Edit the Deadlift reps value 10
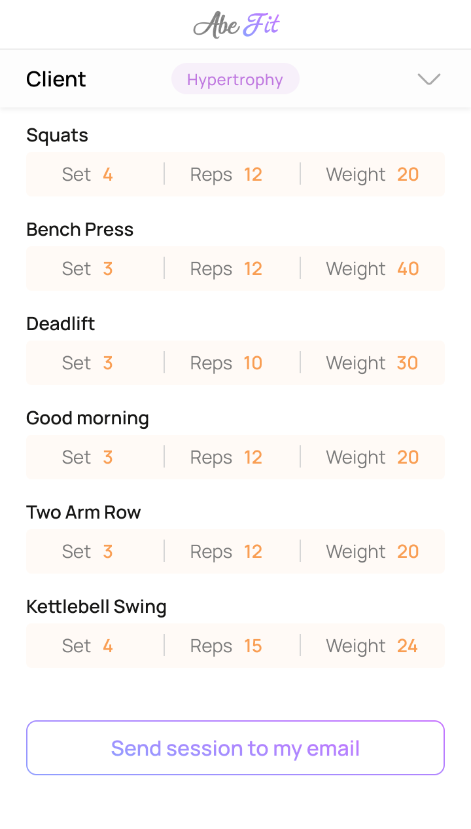Screen dimensions: 471x829 253,363
